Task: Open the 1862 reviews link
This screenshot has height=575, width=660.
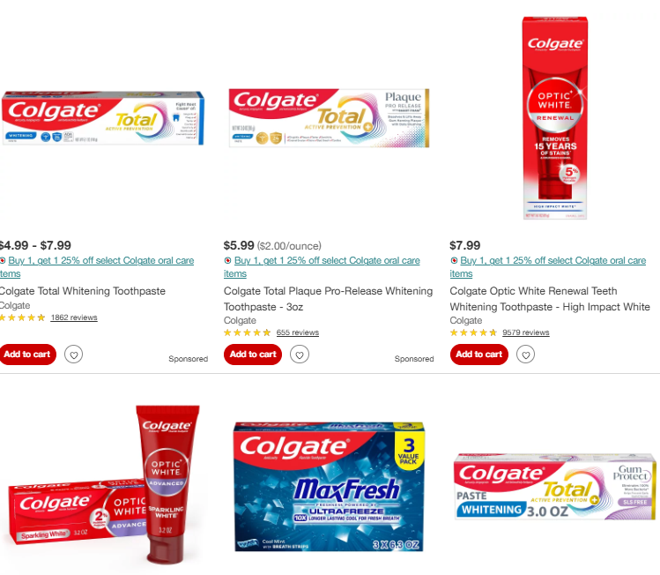Action: pyautogui.click(x=74, y=317)
